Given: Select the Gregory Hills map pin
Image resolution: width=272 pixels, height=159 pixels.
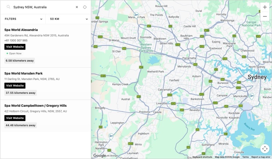Looking at the screenshot, I should 111,136.
